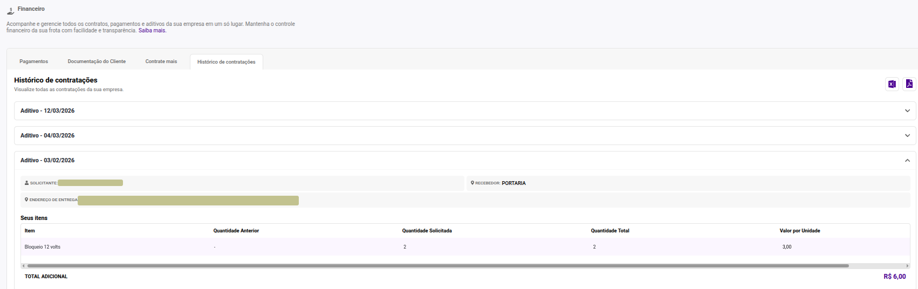Click the Quantidade Solicitada column header

coord(427,231)
